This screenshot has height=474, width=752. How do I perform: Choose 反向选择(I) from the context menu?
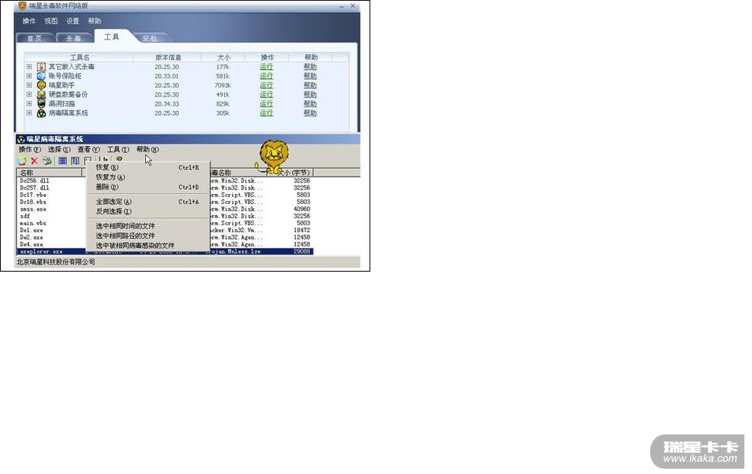[148, 212]
